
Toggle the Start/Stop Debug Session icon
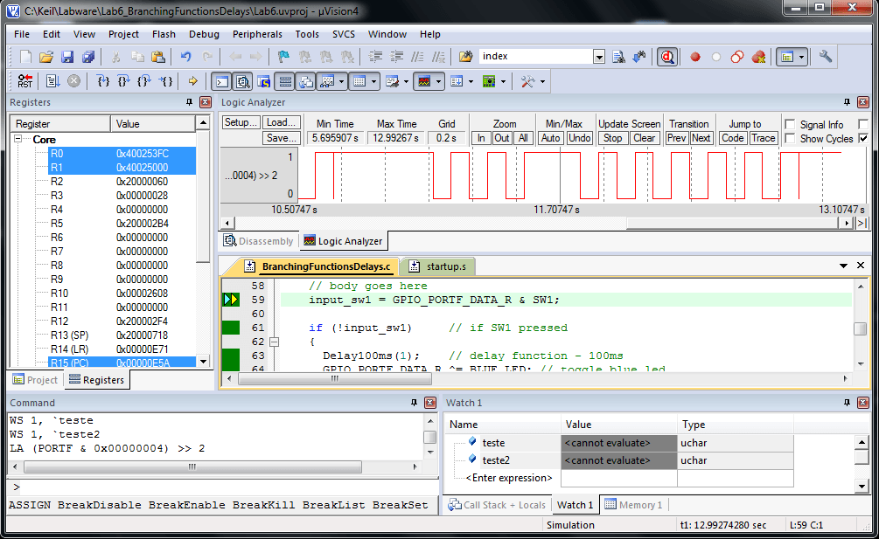(667, 57)
